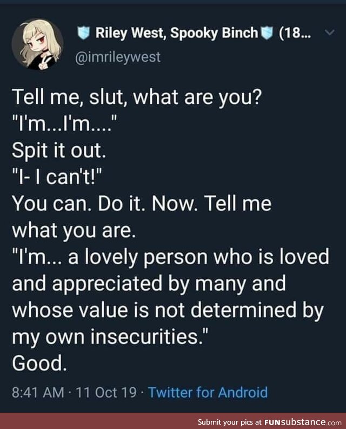Screen dimensions: 346x429
Task: Click the 11 Oct 19 date
Action: 106,392
